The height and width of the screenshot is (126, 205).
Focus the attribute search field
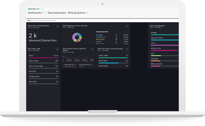pyautogui.click(x=106, y=20)
